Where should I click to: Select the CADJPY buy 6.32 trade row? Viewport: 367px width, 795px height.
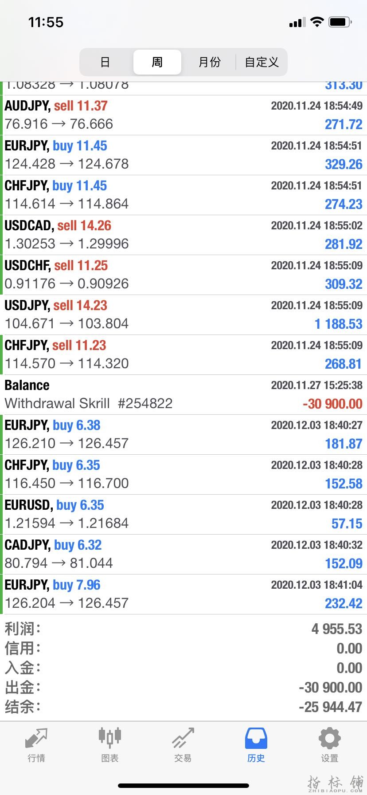tap(183, 554)
